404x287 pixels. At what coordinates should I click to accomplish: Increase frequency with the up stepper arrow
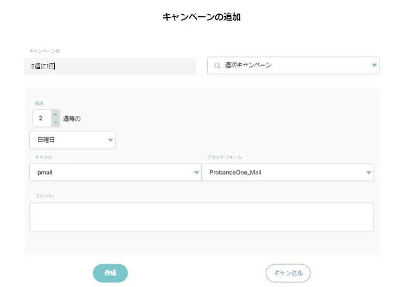point(55,114)
